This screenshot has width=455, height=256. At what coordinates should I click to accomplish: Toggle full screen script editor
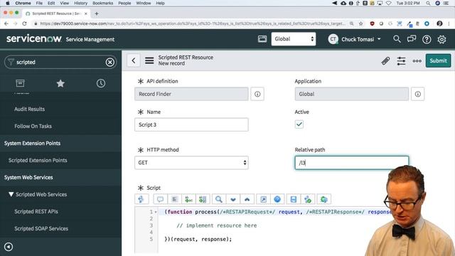(x=263, y=199)
